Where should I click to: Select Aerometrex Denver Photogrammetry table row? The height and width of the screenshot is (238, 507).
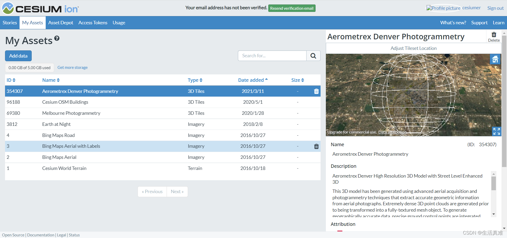coord(163,91)
